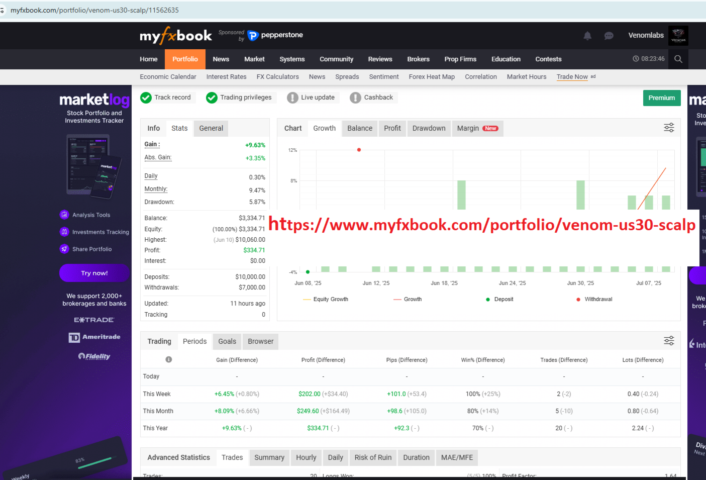
Task: Open chart settings sliders icon
Action: coord(669,128)
